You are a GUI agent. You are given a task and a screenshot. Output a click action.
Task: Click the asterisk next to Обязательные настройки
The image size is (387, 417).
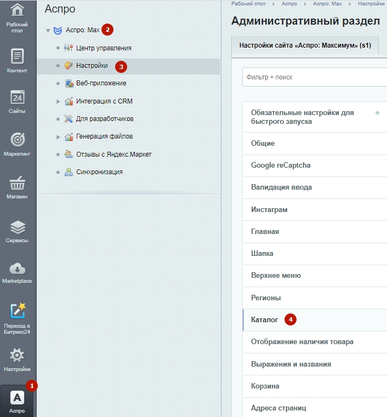[377, 113]
